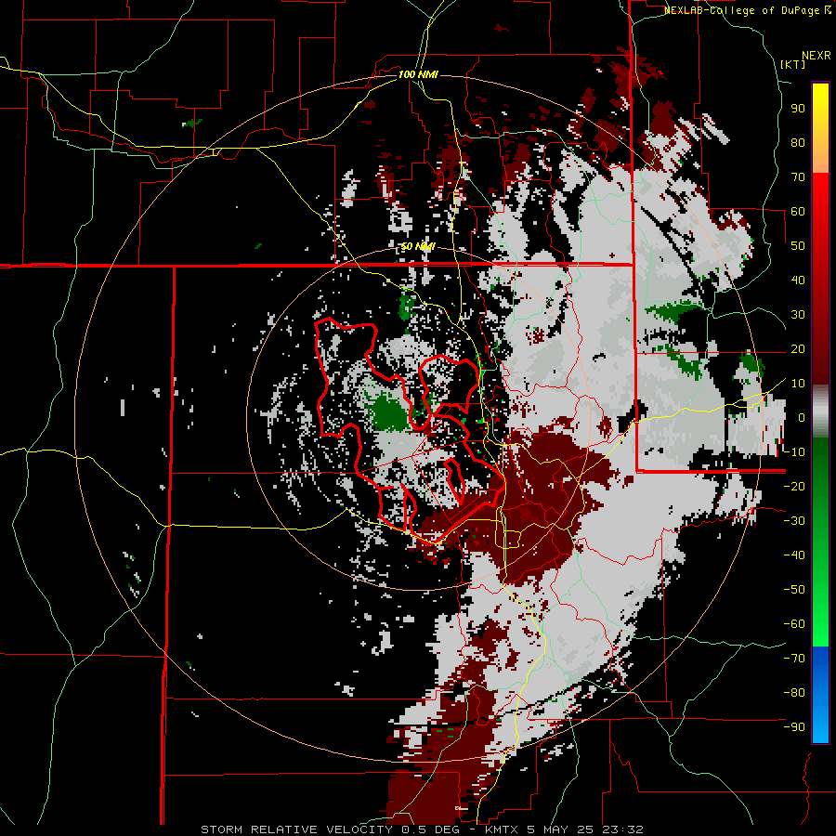Select the "[KT]" units label above color bar
Image resolution: width=836 pixels, height=836 pixels.
[x=793, y=64]
